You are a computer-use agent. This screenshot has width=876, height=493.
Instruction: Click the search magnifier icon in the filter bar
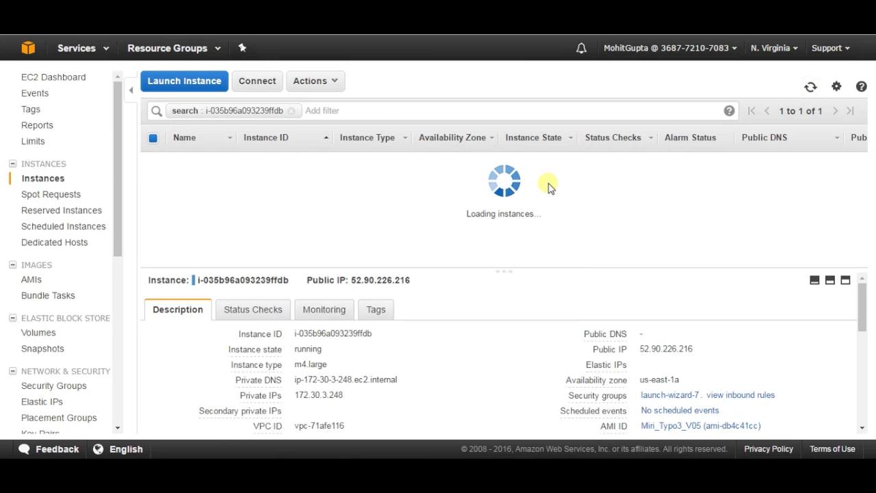pyautogui.click(x=157, y=111)
